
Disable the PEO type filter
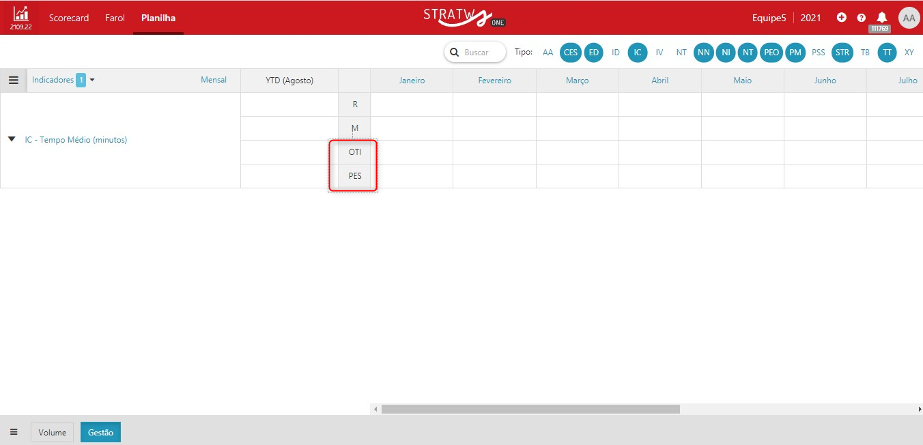pos(771,53)
